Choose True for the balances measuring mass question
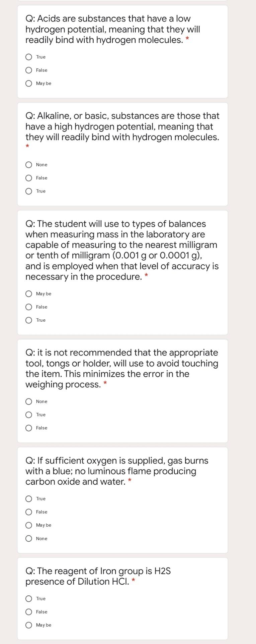The height and width of the screenshot is (644, 256). [x=29, y=320]
